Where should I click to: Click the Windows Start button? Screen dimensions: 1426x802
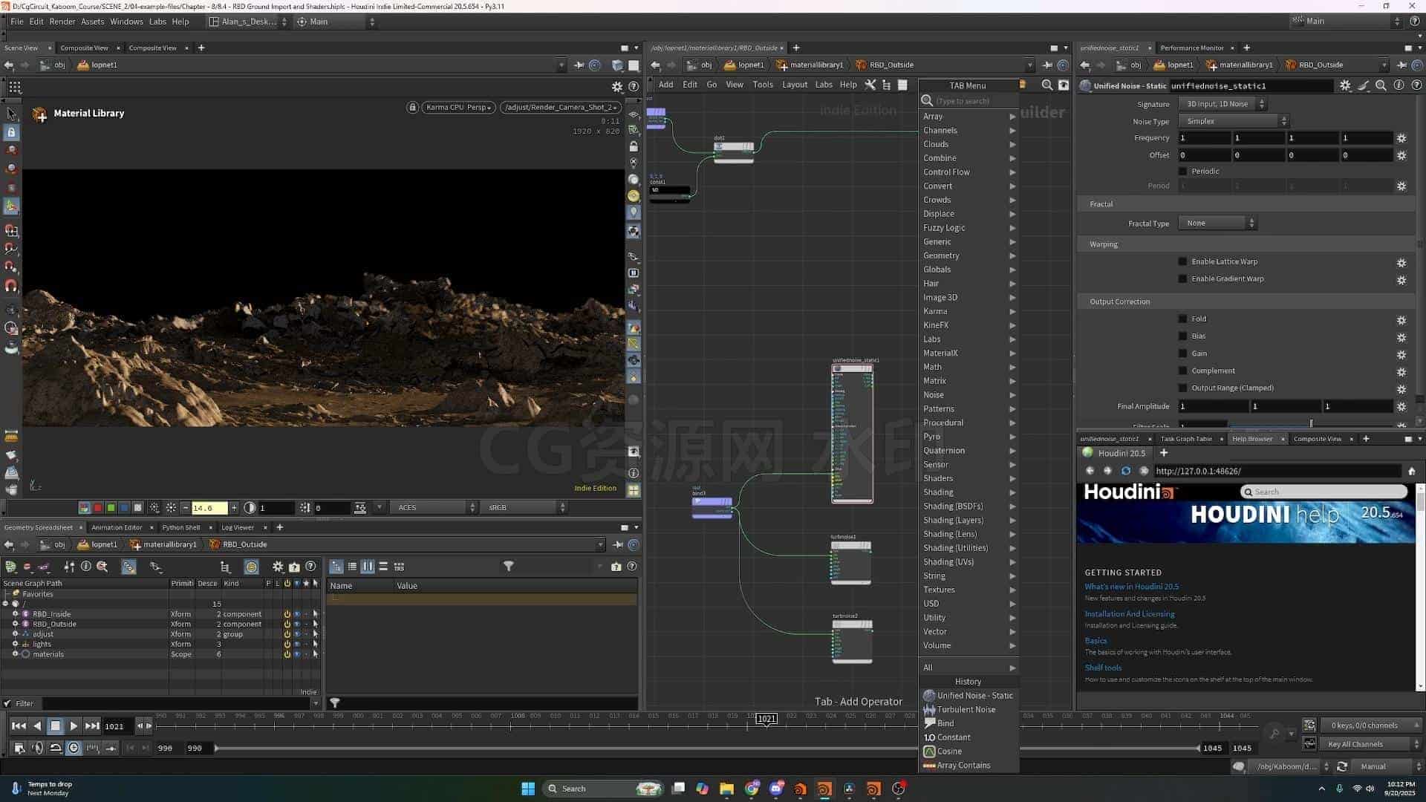pos(528,789)
